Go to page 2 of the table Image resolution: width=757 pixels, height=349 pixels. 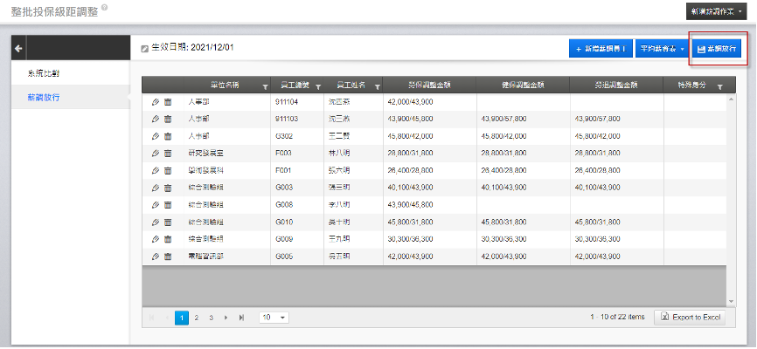[196, 318]
